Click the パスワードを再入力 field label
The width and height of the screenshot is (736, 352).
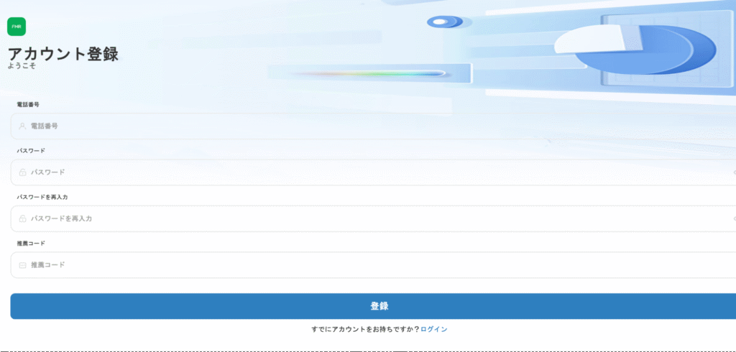click(42, 197)
